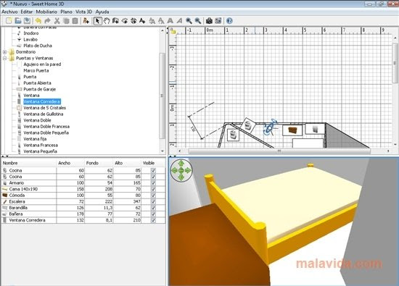
Task: Open the Archivo menu
Action: [9, 12]
